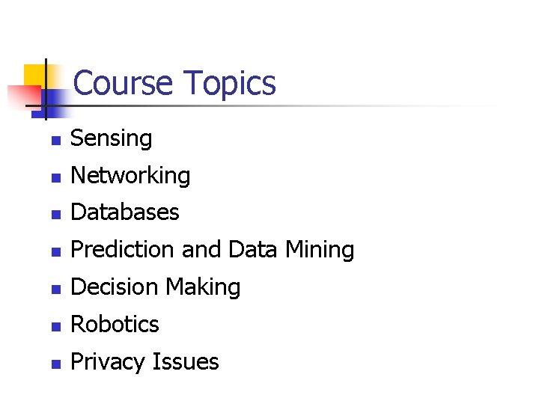The image size is (539, 404).
Task: Click the square bullet marker beside Databases
Action: coord(54,215)
